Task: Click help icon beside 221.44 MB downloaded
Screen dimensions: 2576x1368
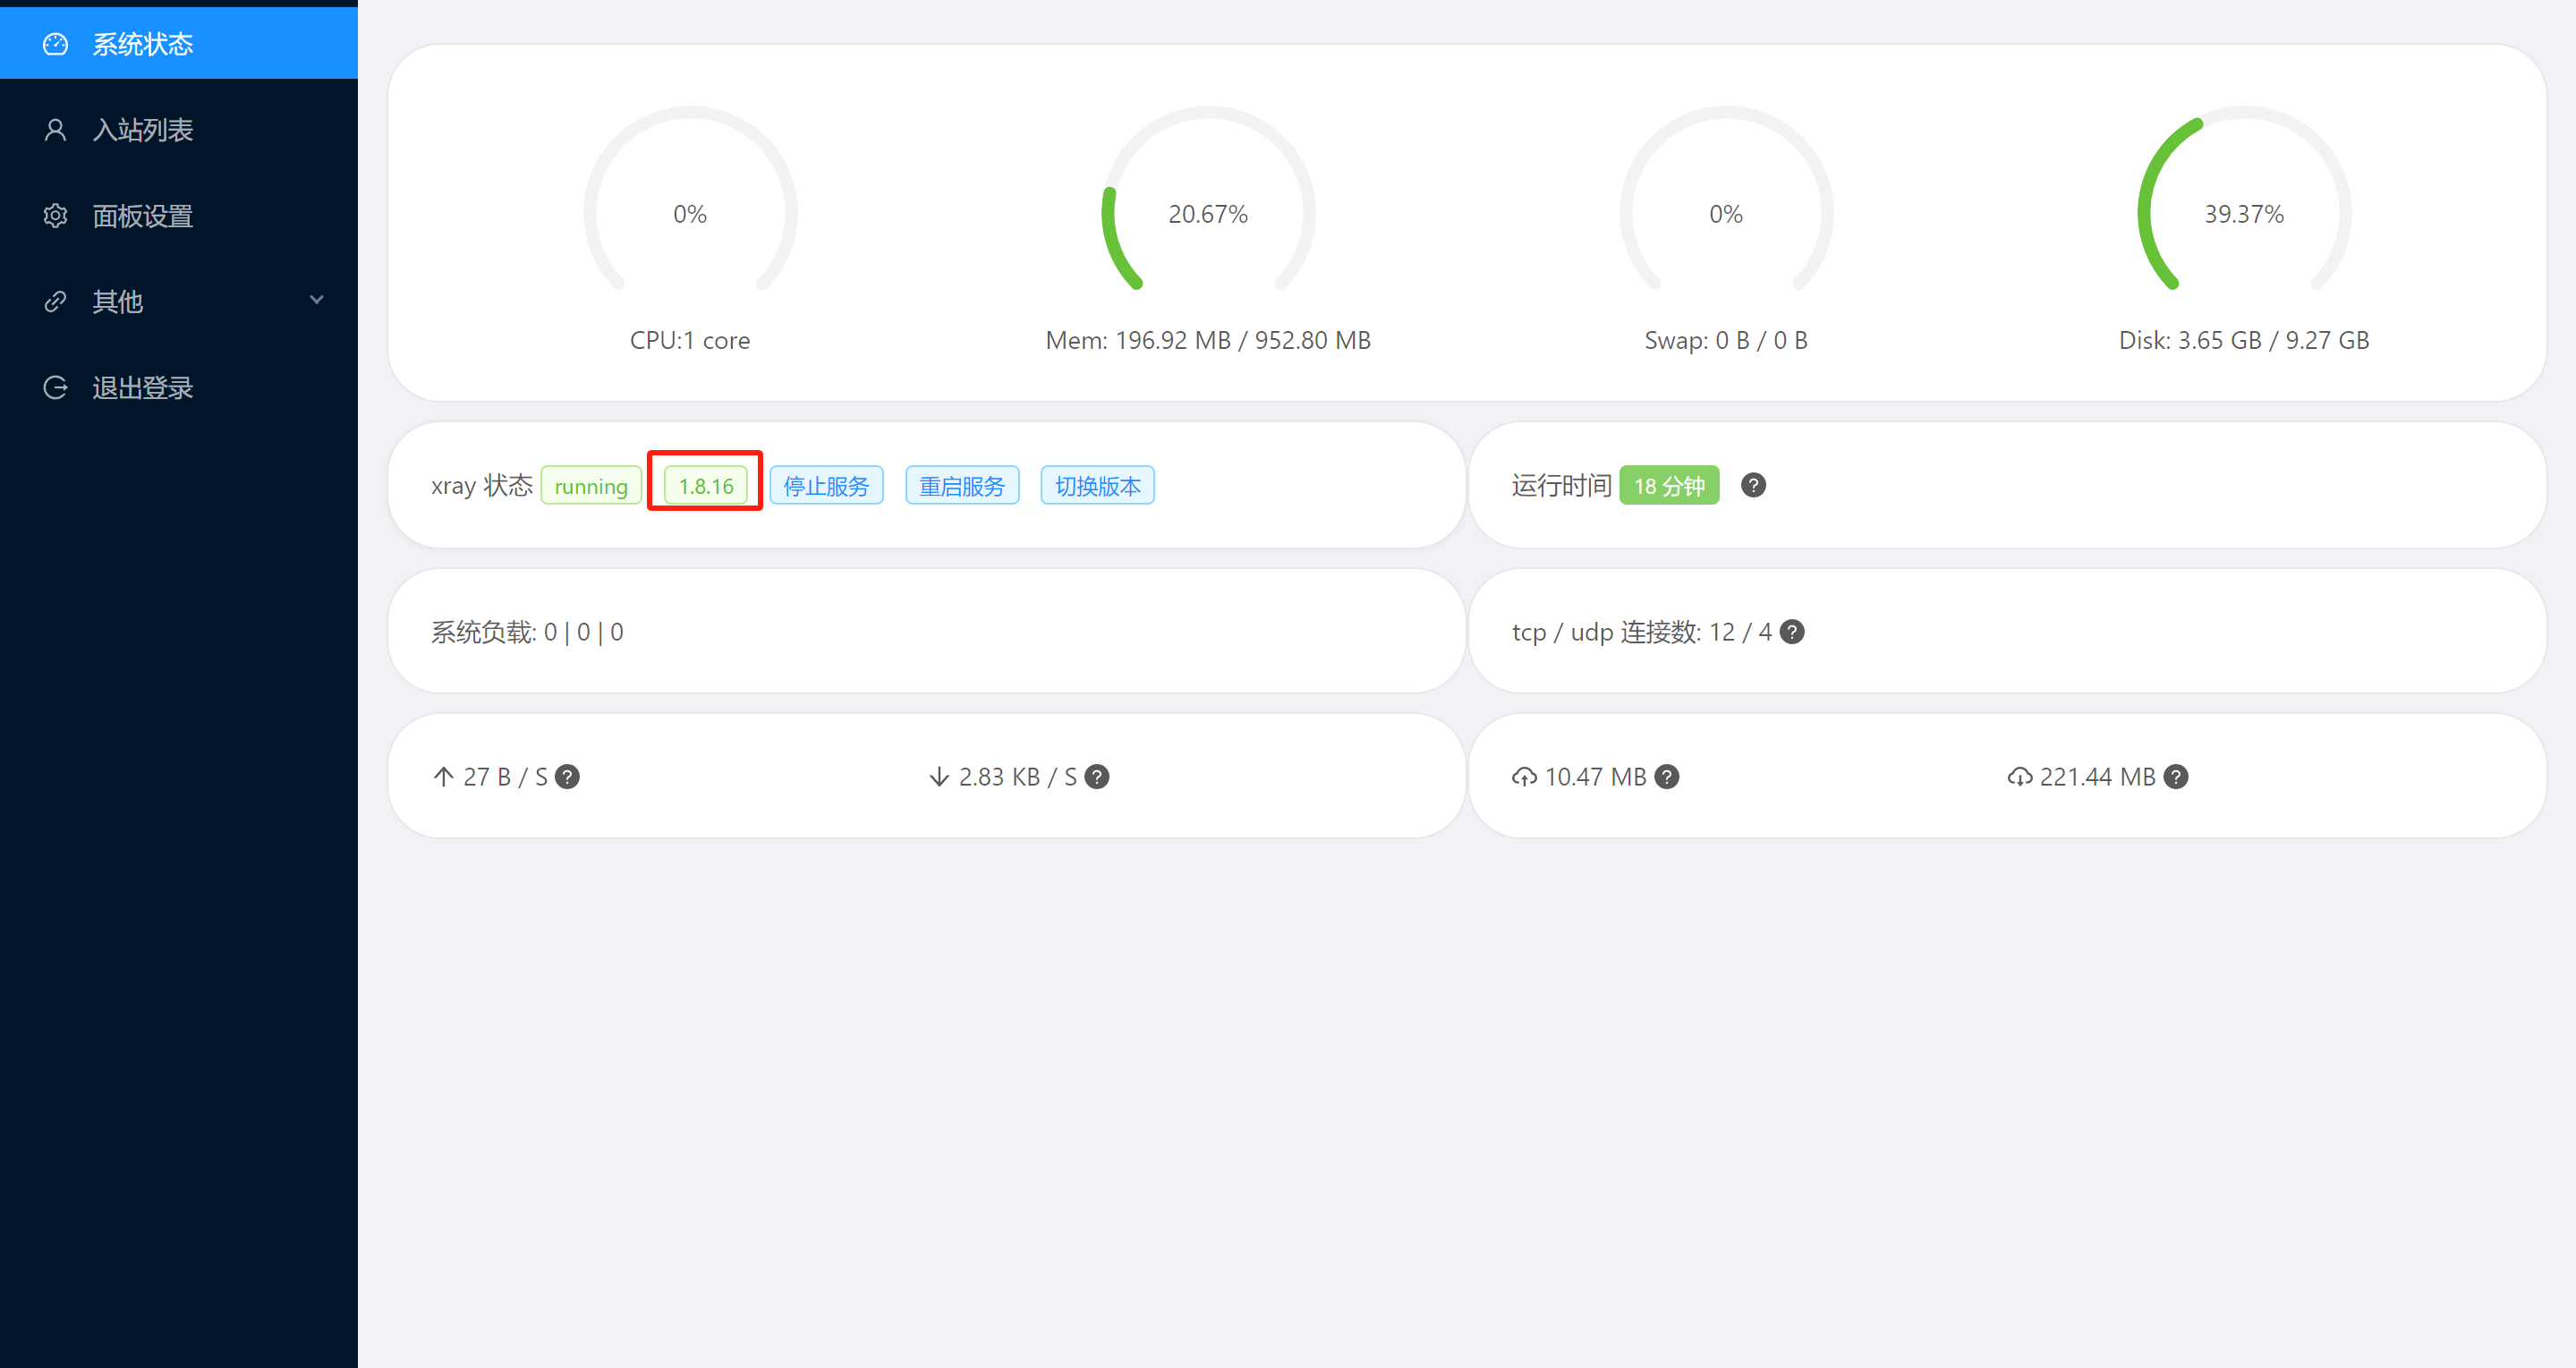Action: click(x=2175, y=777)
